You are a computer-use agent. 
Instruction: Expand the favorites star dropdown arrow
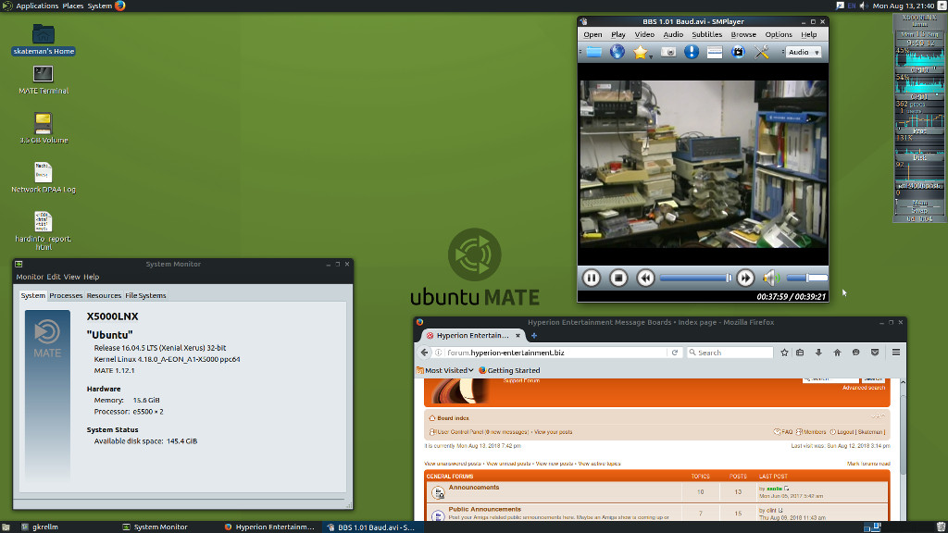click(651, 56)
